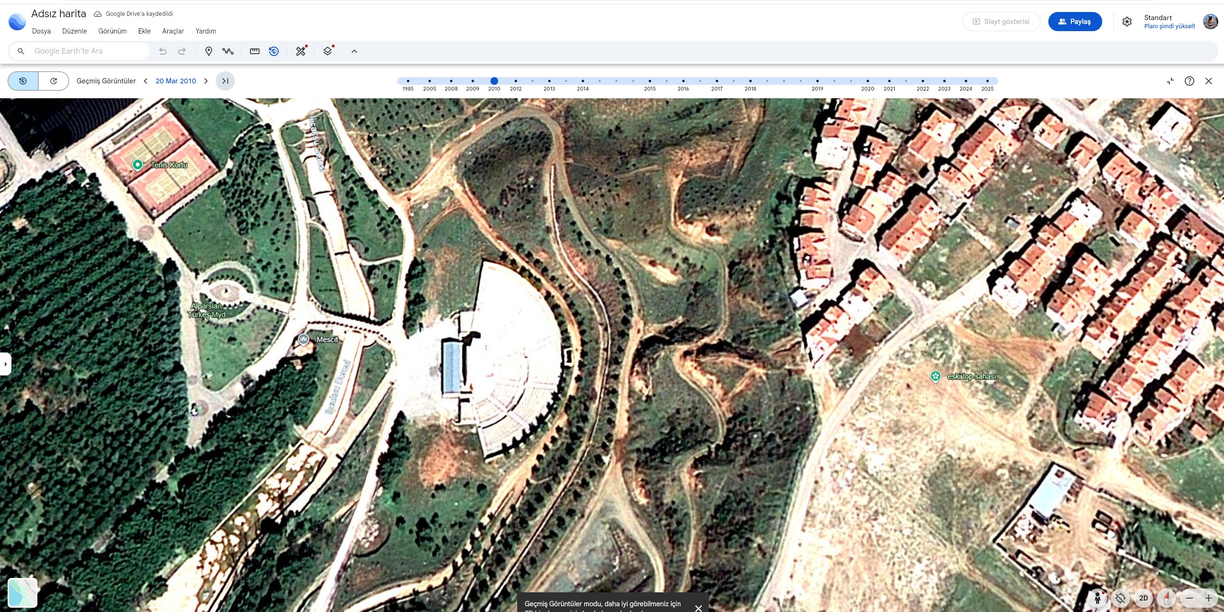Click the Google Earth logo
The height and width of the screenshot is (612, 1224).
[17, 22]
